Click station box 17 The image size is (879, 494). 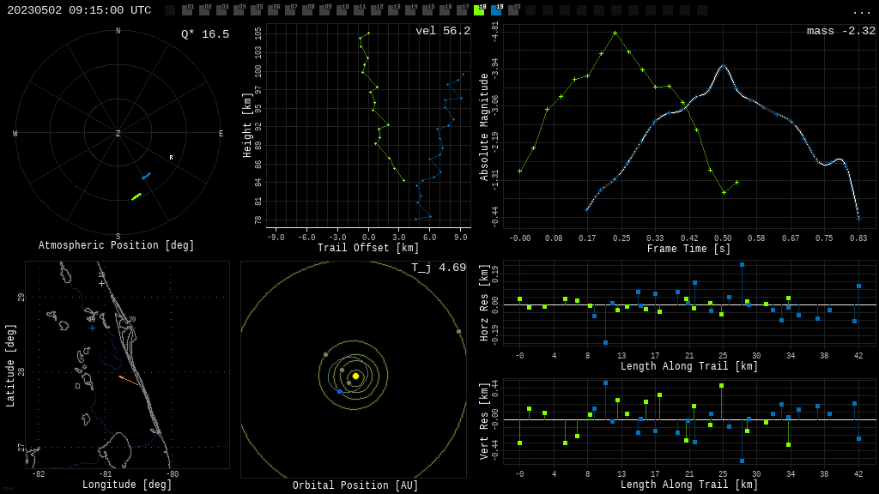click(463, 9)
